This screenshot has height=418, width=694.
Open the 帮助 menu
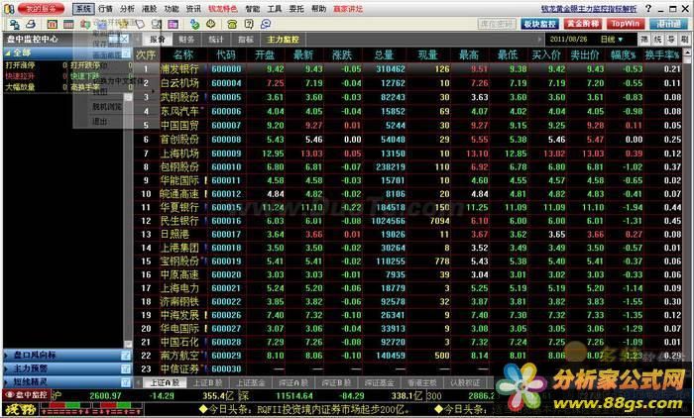click(318, 9)
